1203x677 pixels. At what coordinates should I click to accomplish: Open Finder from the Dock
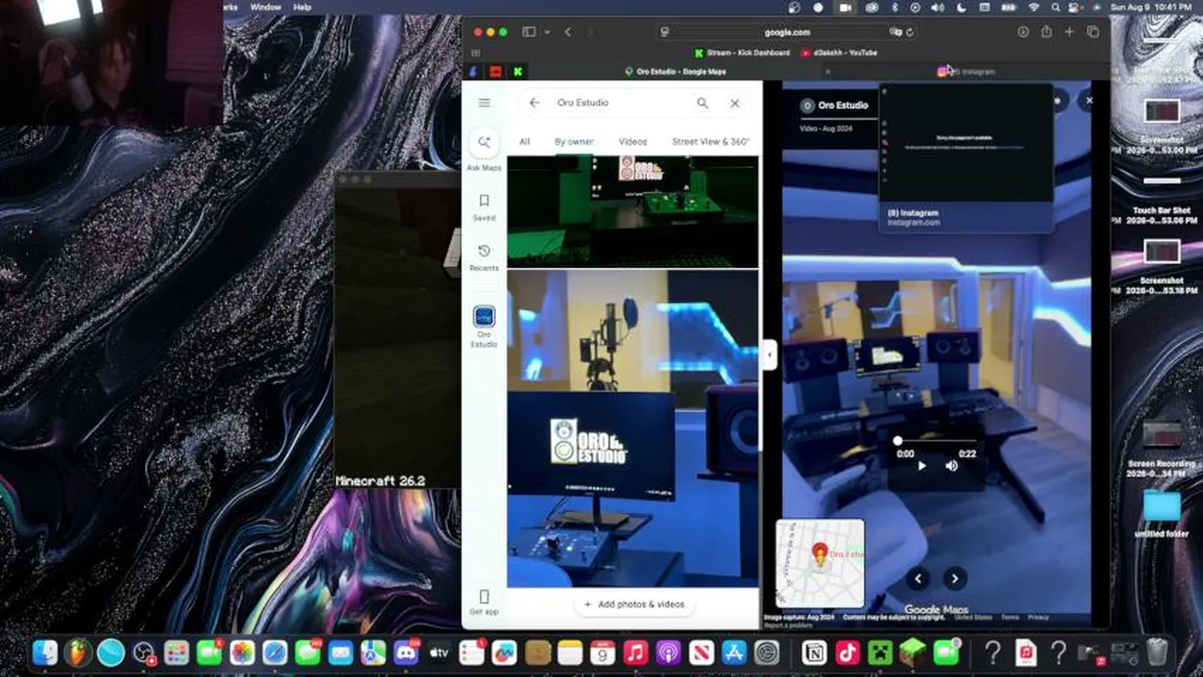coord(45,652)
